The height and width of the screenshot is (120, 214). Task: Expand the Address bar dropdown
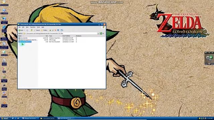(x=98, y=33)
